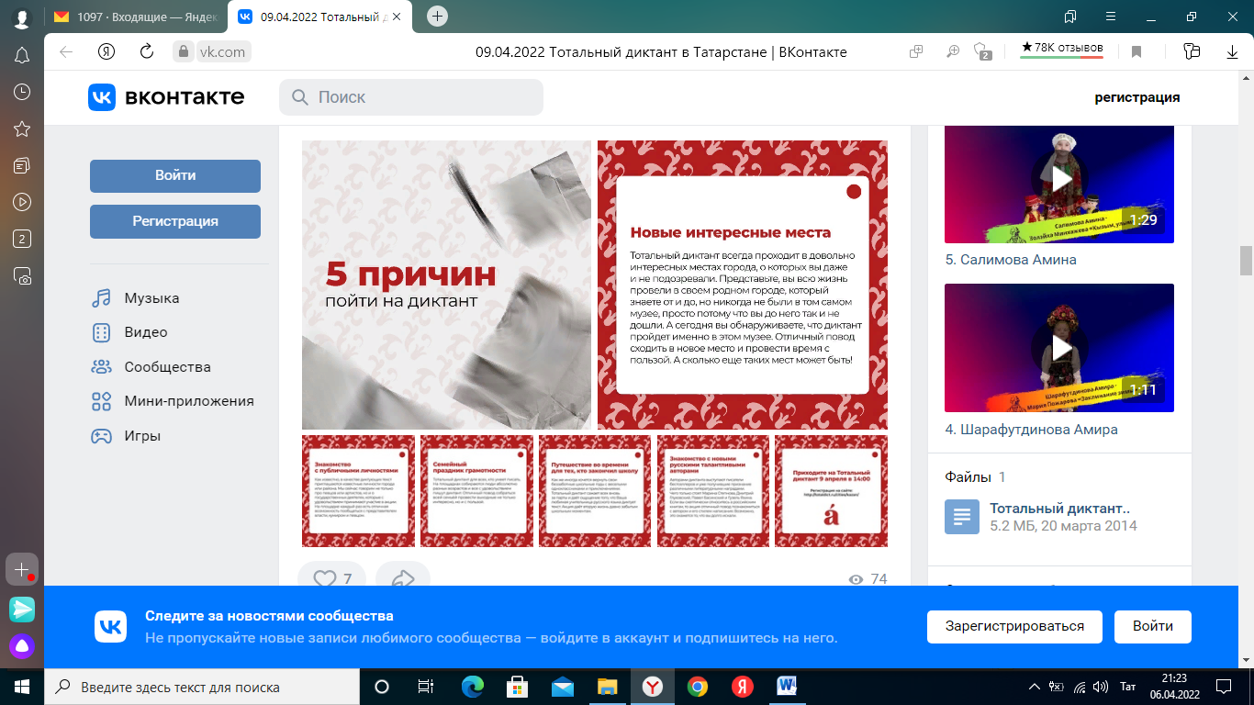Click the регистрация link in the header
The image size is (1254, 705).
click(1136, 97)
